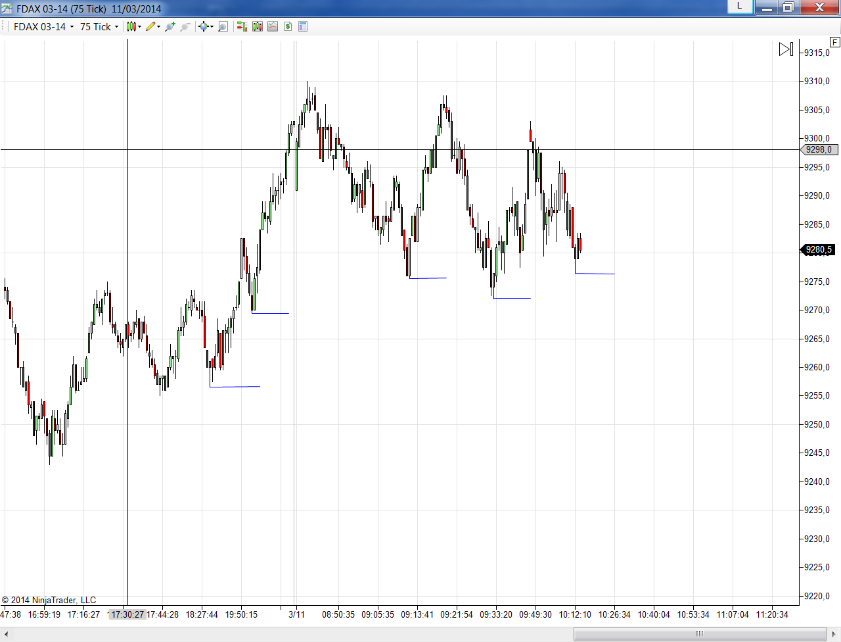Viewport: 841px width, 642px height.
Task: Click the 17:44:28 time axis label
Action: (x=162, y=614)
